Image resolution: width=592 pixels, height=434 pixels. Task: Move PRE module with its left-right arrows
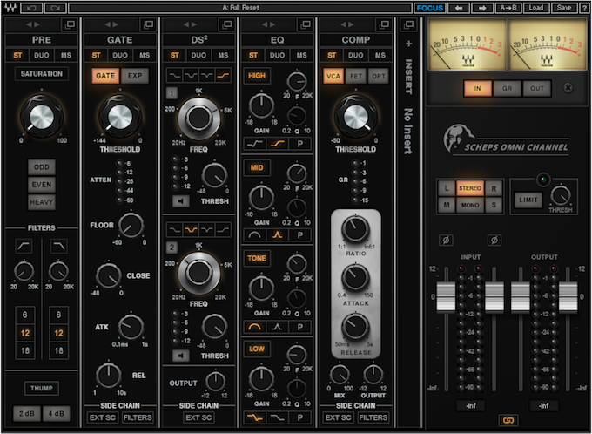pyautogui.click(x=33, y=24)
